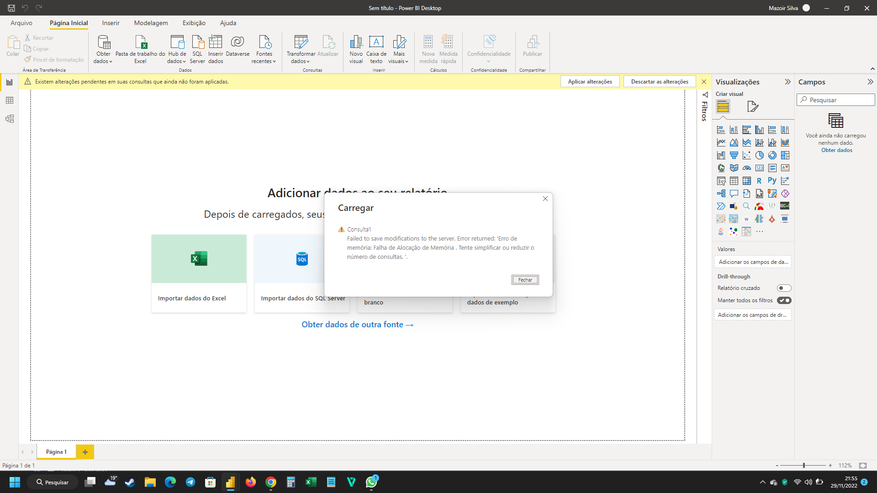Switch to the Inserir tab
The width and height of the screenshot is (877, 493).
pos(111,23)
